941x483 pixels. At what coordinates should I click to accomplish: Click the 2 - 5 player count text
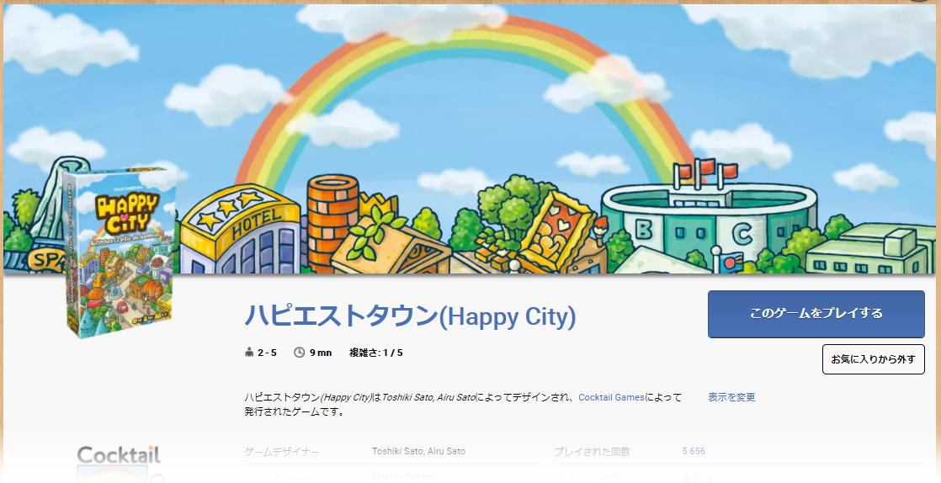tap(267, 353)
